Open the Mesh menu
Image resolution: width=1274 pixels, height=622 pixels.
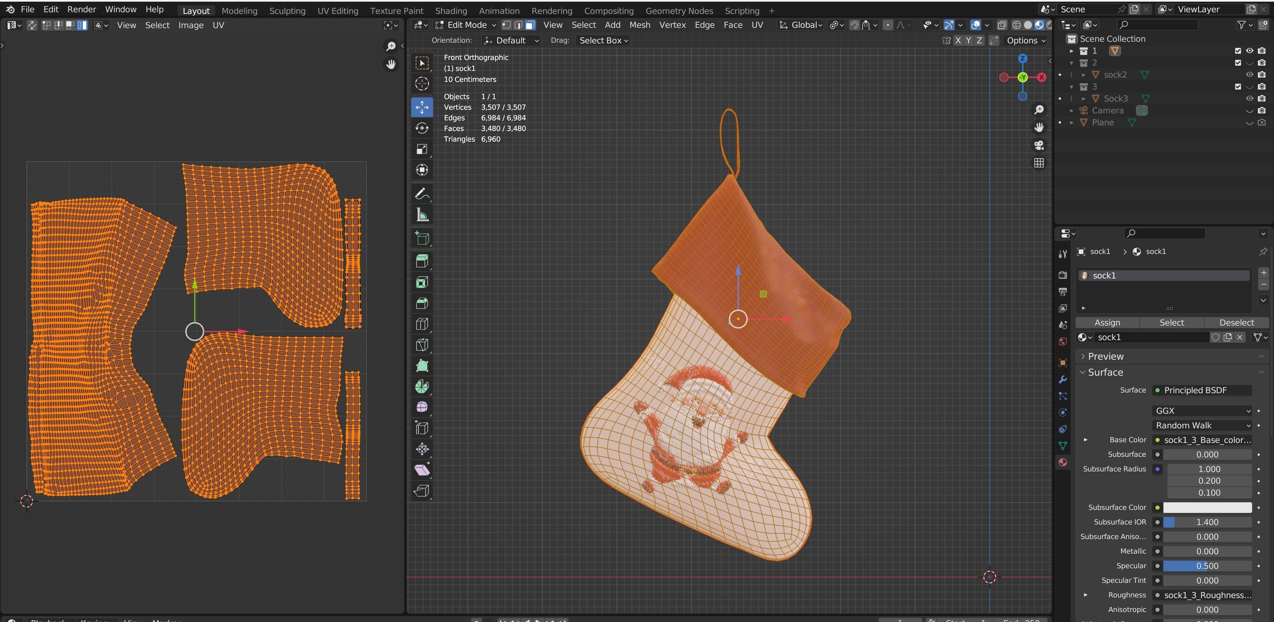(x=639, y=25)
